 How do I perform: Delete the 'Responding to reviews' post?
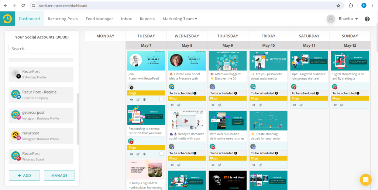coord(144,154)
